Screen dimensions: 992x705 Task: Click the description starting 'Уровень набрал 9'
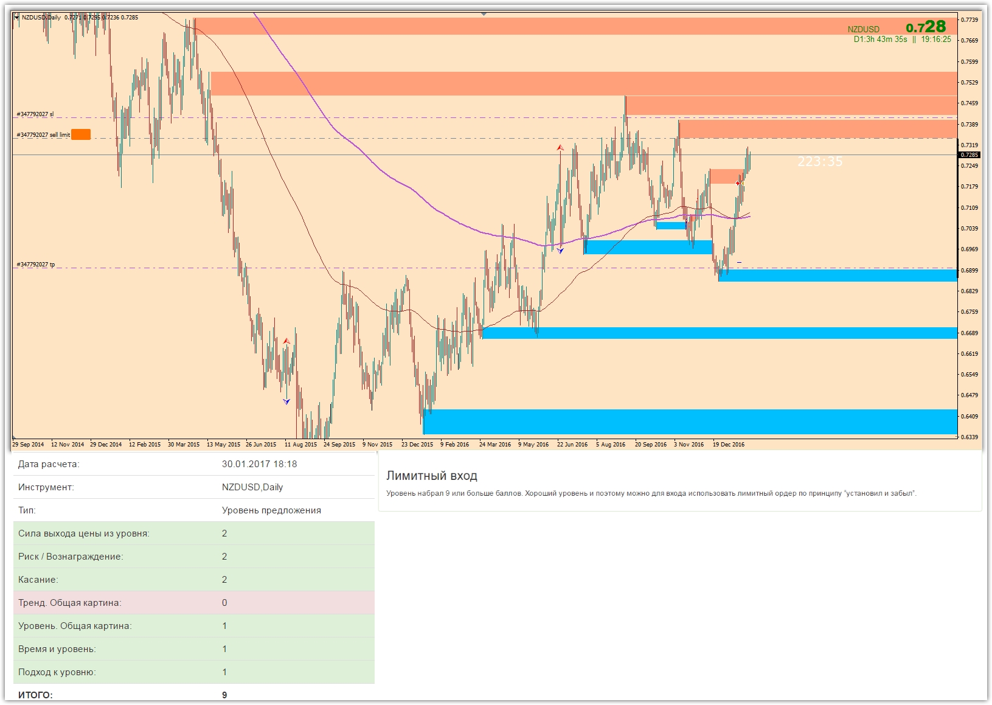[651, 493]
